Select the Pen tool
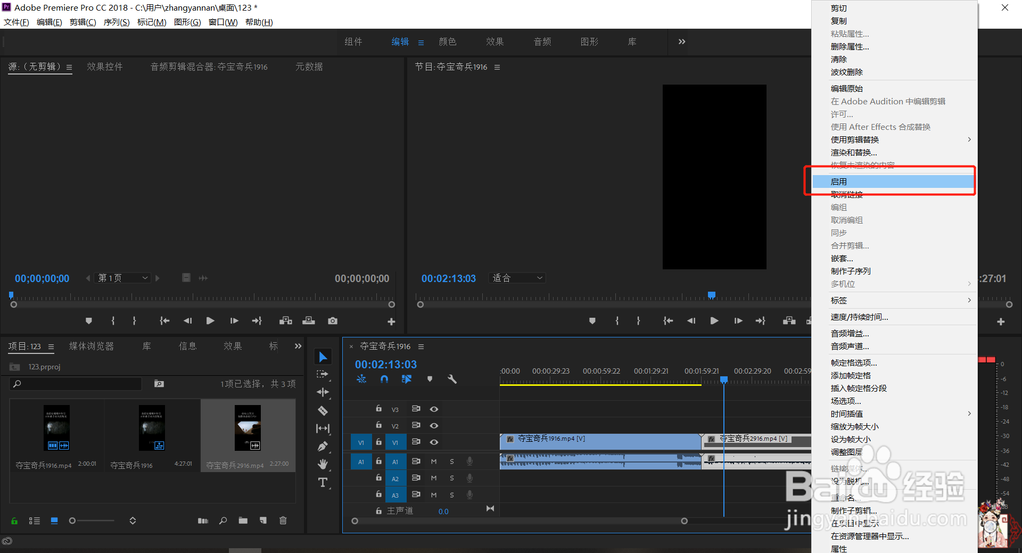Image resolution: width=1022 pixels, height=553 pixels. pyautogui.click(x=323, y=447)
